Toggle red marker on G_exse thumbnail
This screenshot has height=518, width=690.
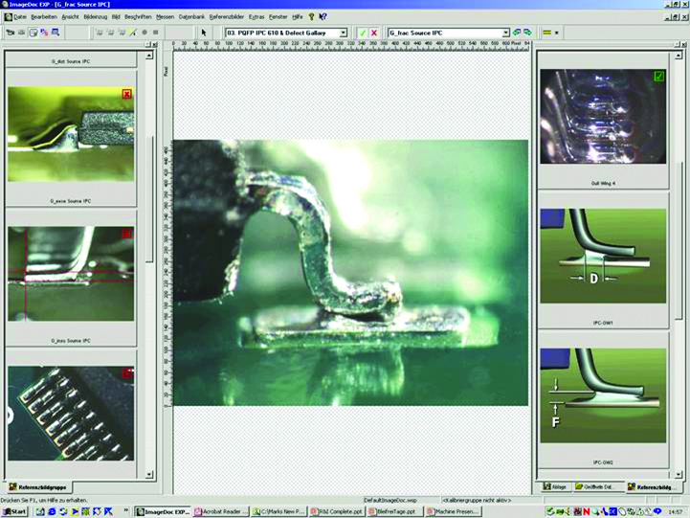pyautogui.click(x=127, y=233)
